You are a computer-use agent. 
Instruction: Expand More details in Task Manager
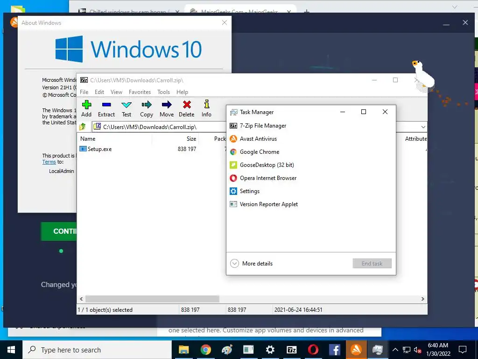(252, 264)
